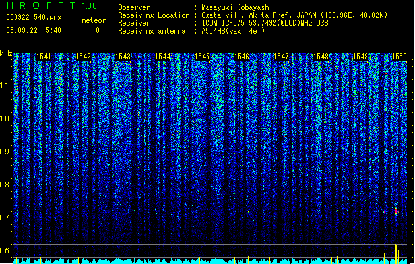Click the date stamp 05.09.22 15:40

[34, 30]
